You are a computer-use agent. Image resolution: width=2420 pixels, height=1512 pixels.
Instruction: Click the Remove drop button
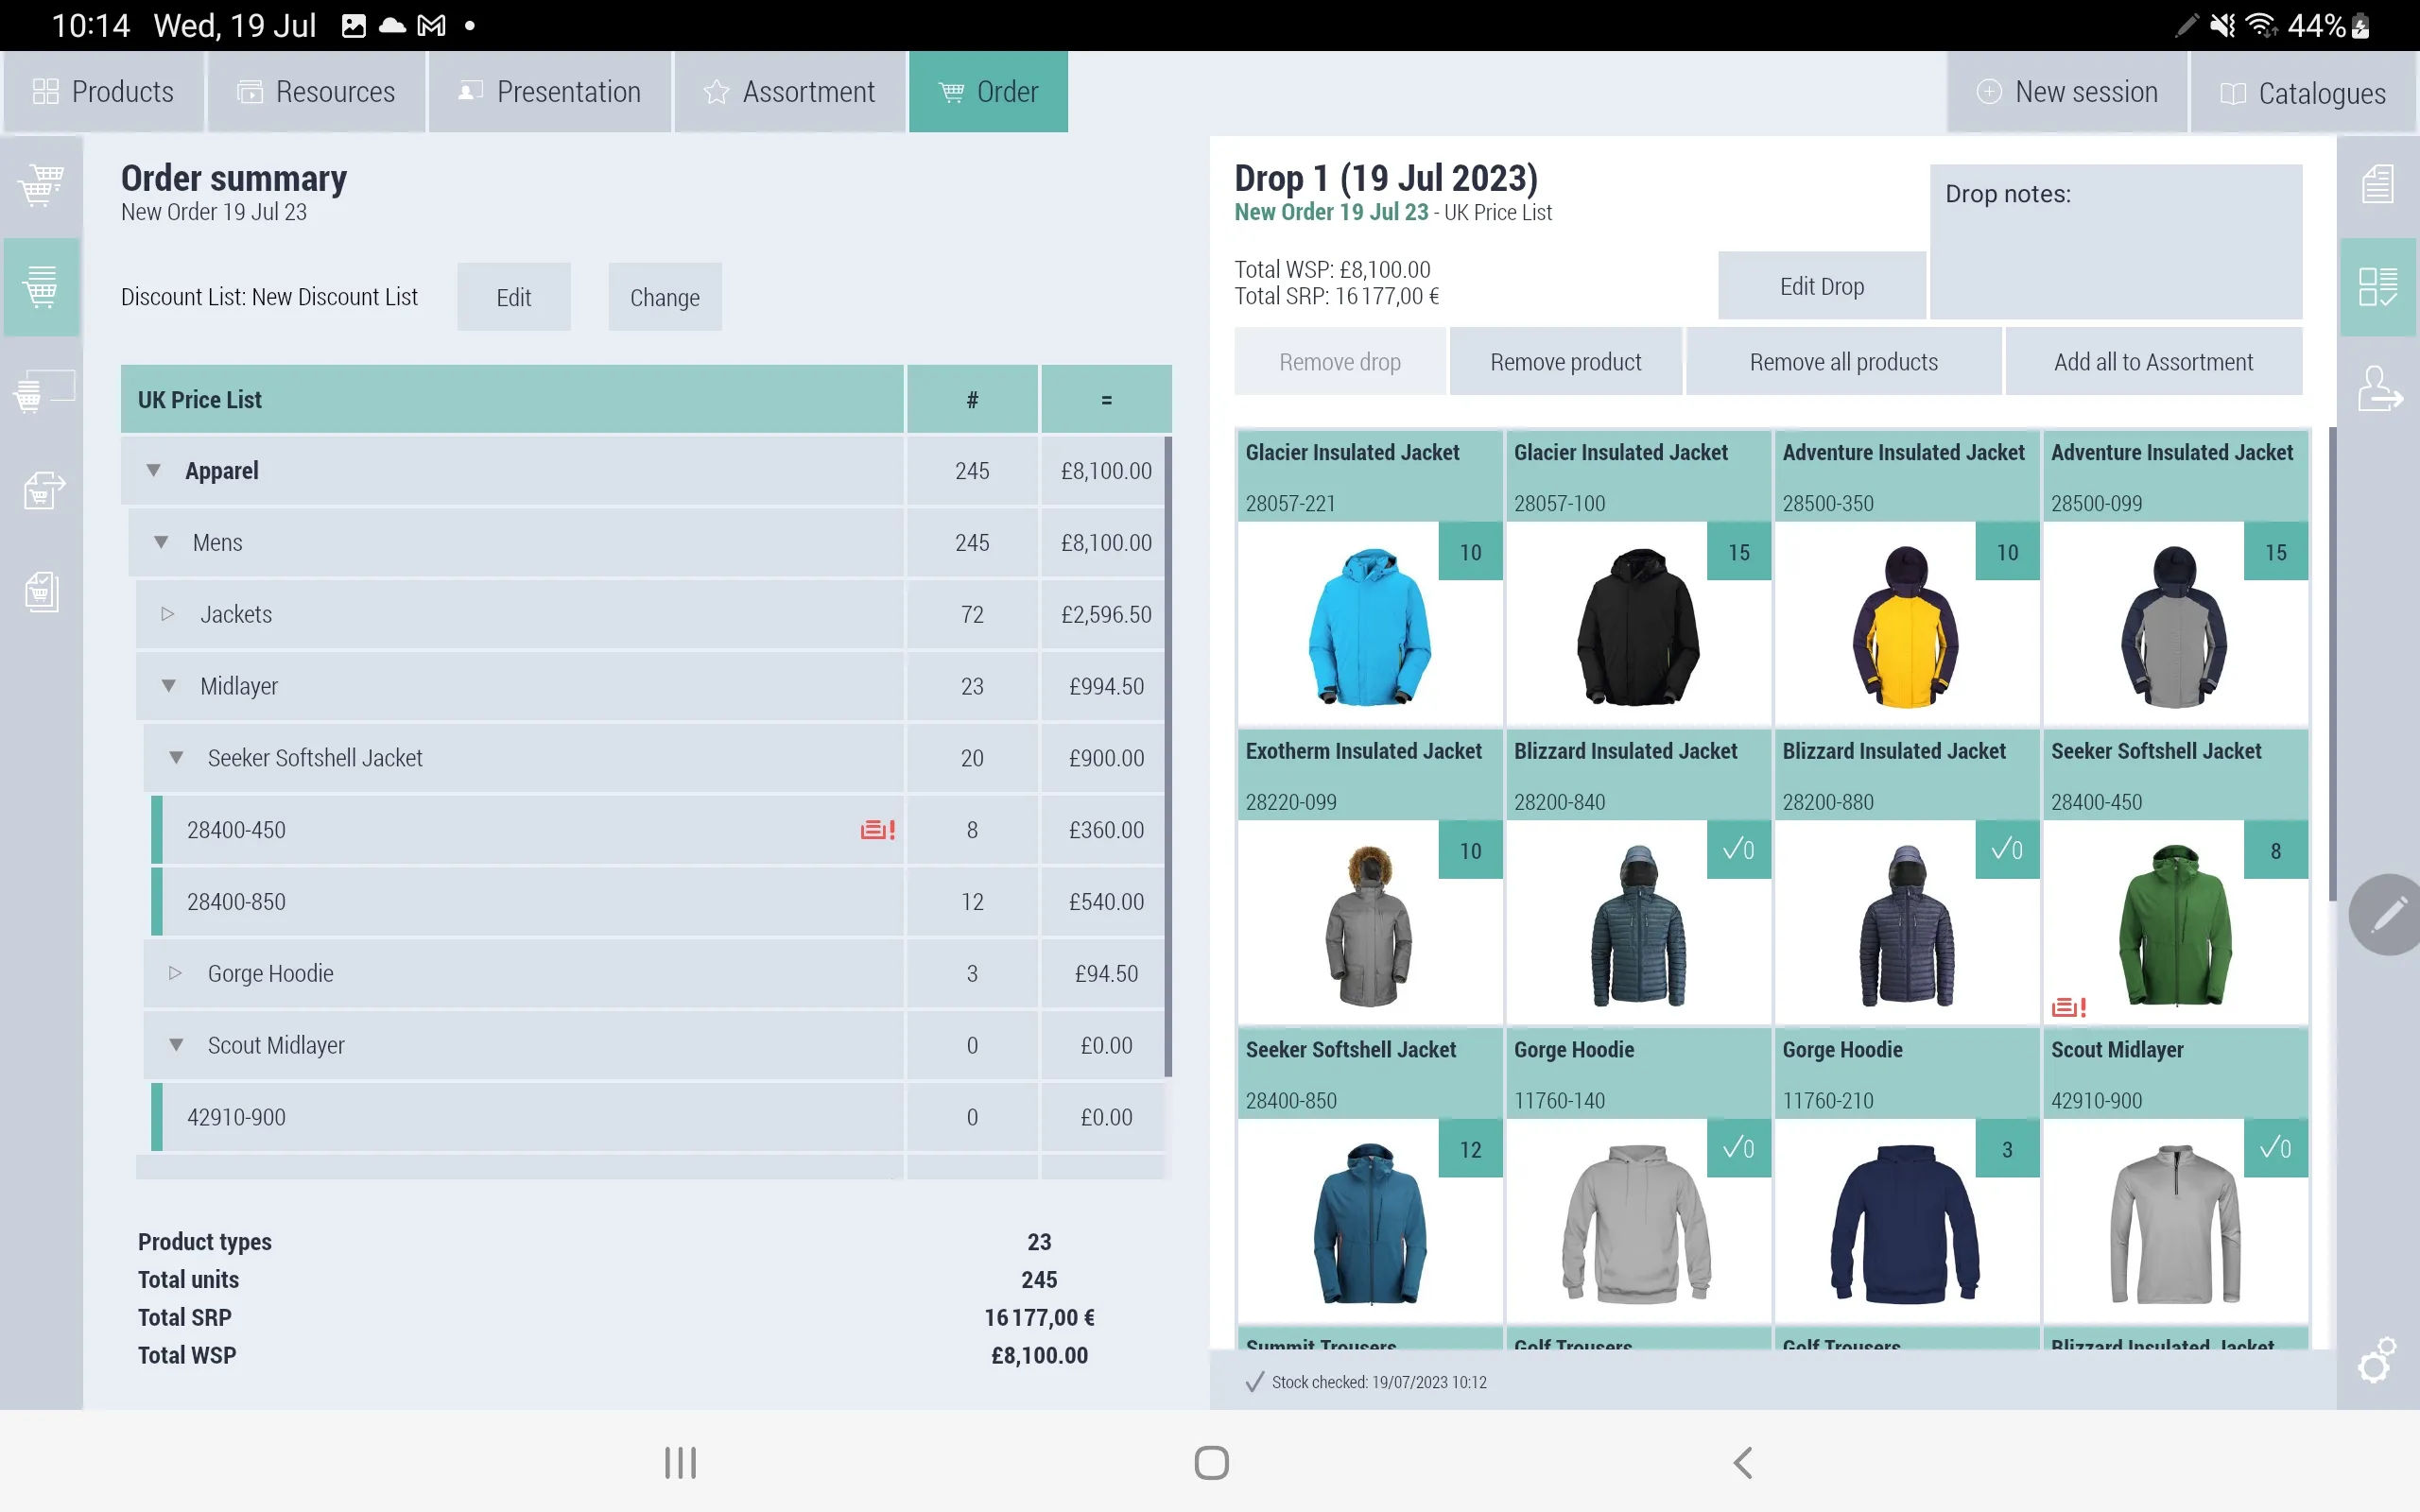click(1341, 362)
